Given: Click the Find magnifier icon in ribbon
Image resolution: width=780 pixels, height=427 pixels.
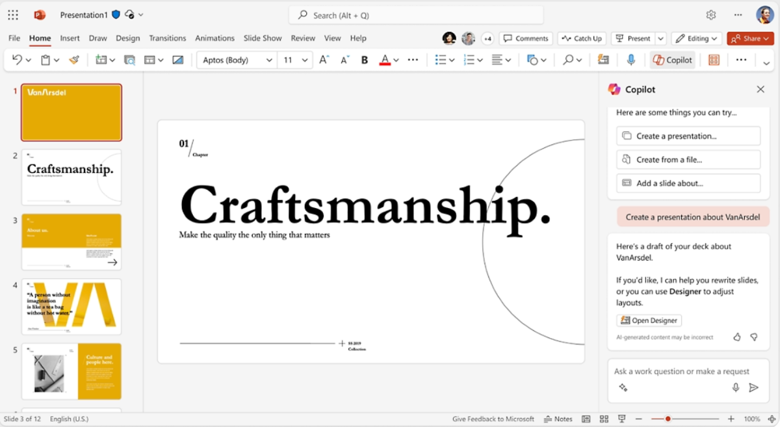Looking at the screenshot, I should click(568, 60).
